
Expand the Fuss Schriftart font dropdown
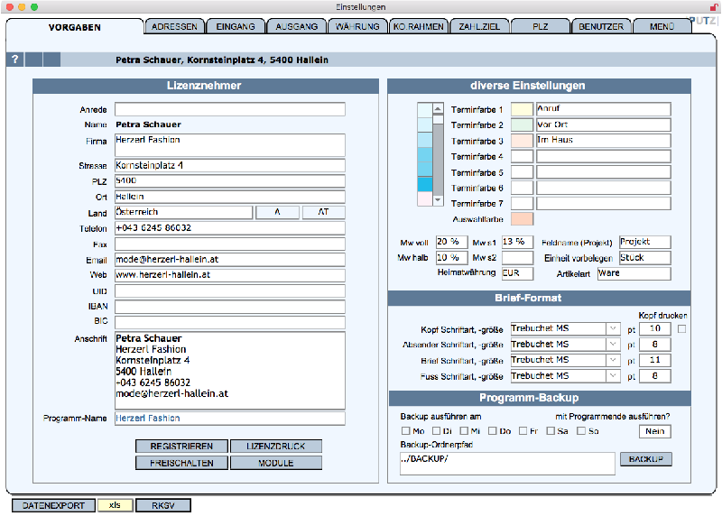pyautogui.click(x=613, y=376)
